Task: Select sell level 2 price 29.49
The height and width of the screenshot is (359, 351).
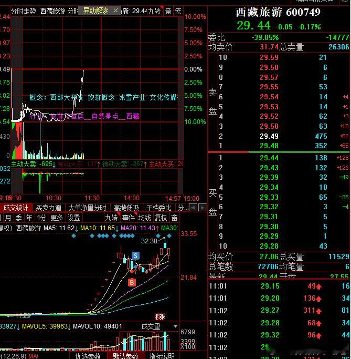Action: (269, 136)
